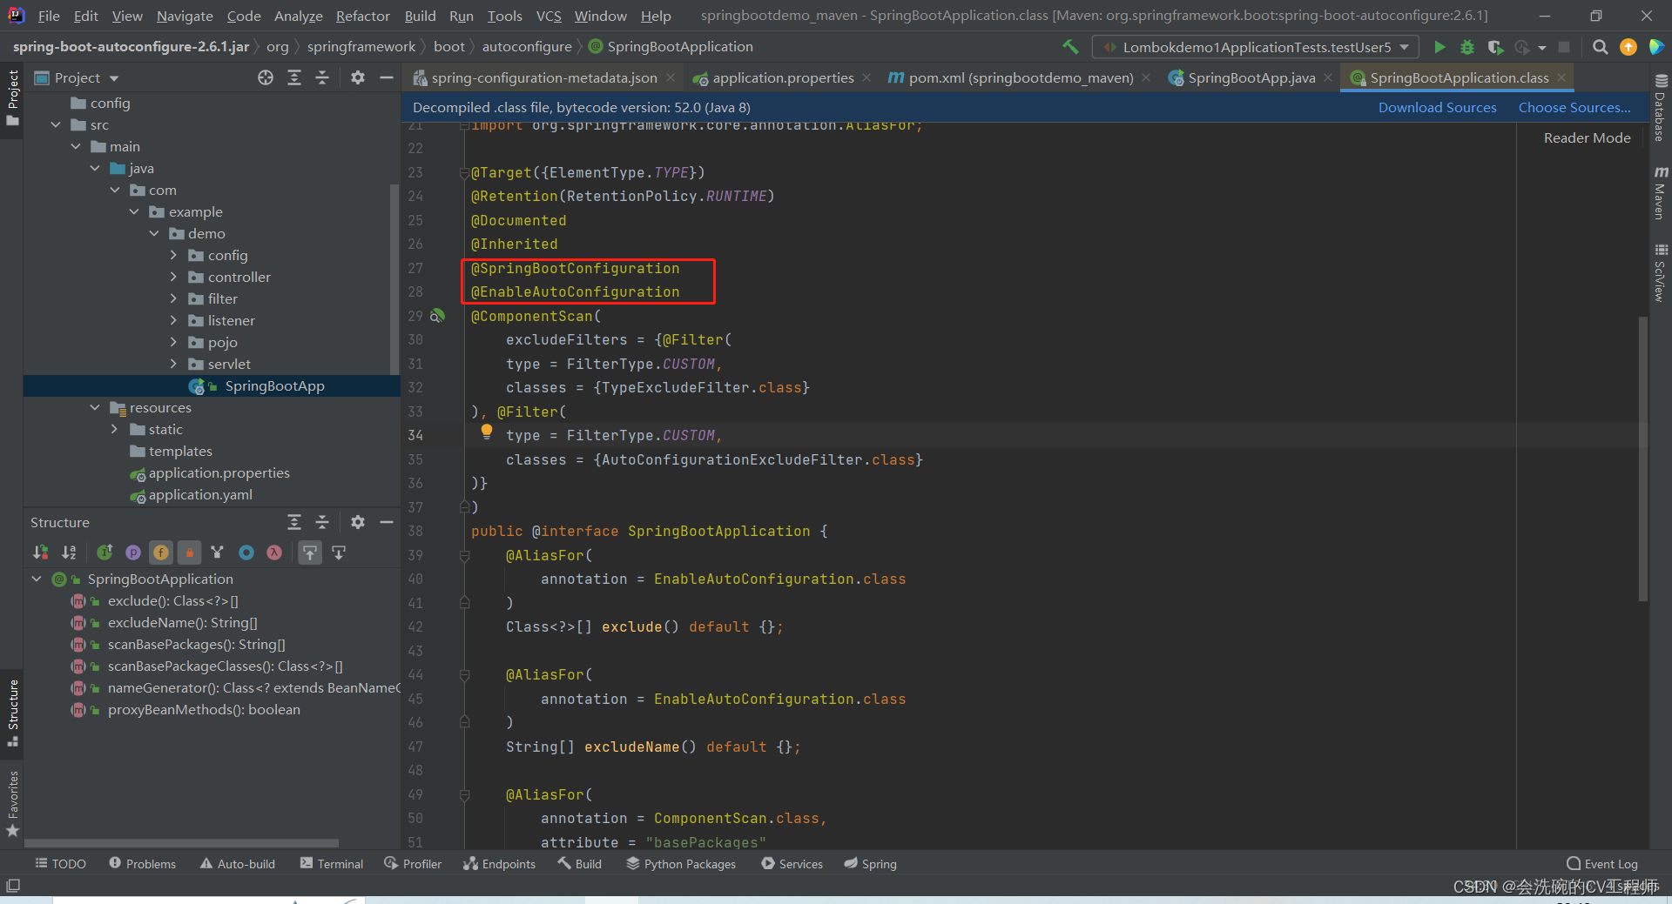Select SpringBootApp class in Project tree

point(274,385)
